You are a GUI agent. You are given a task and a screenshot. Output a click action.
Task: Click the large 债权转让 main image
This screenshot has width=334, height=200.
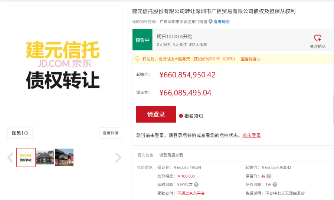[65, 63]
